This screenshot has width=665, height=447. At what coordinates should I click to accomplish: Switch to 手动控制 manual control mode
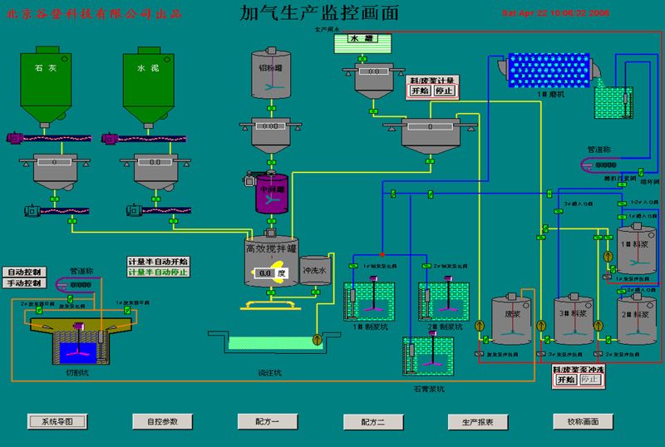[26, 283]
